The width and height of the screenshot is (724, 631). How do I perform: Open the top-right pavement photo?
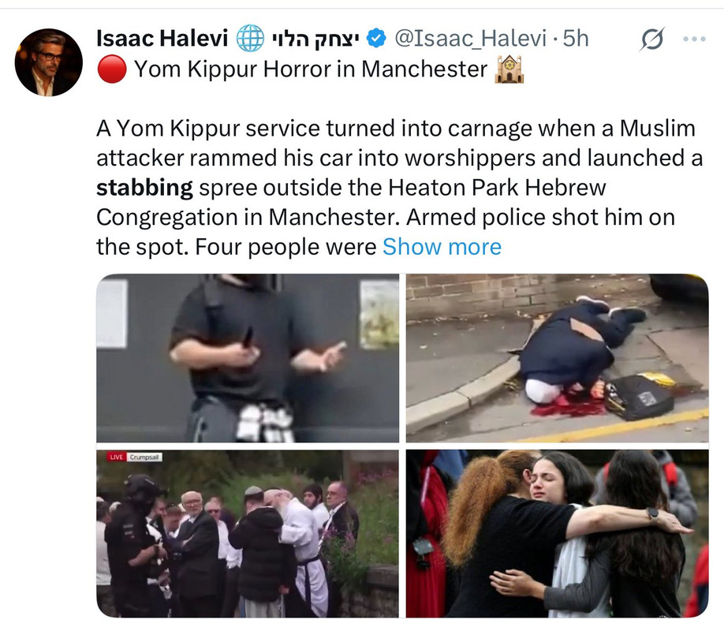558,358
